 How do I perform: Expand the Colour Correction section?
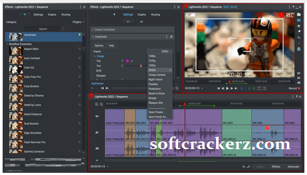[x=93, y=30]
